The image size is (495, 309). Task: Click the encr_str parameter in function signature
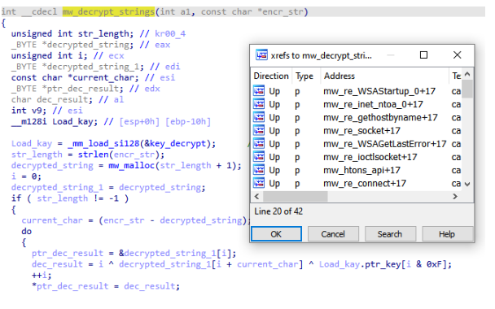tap(283, 11)
